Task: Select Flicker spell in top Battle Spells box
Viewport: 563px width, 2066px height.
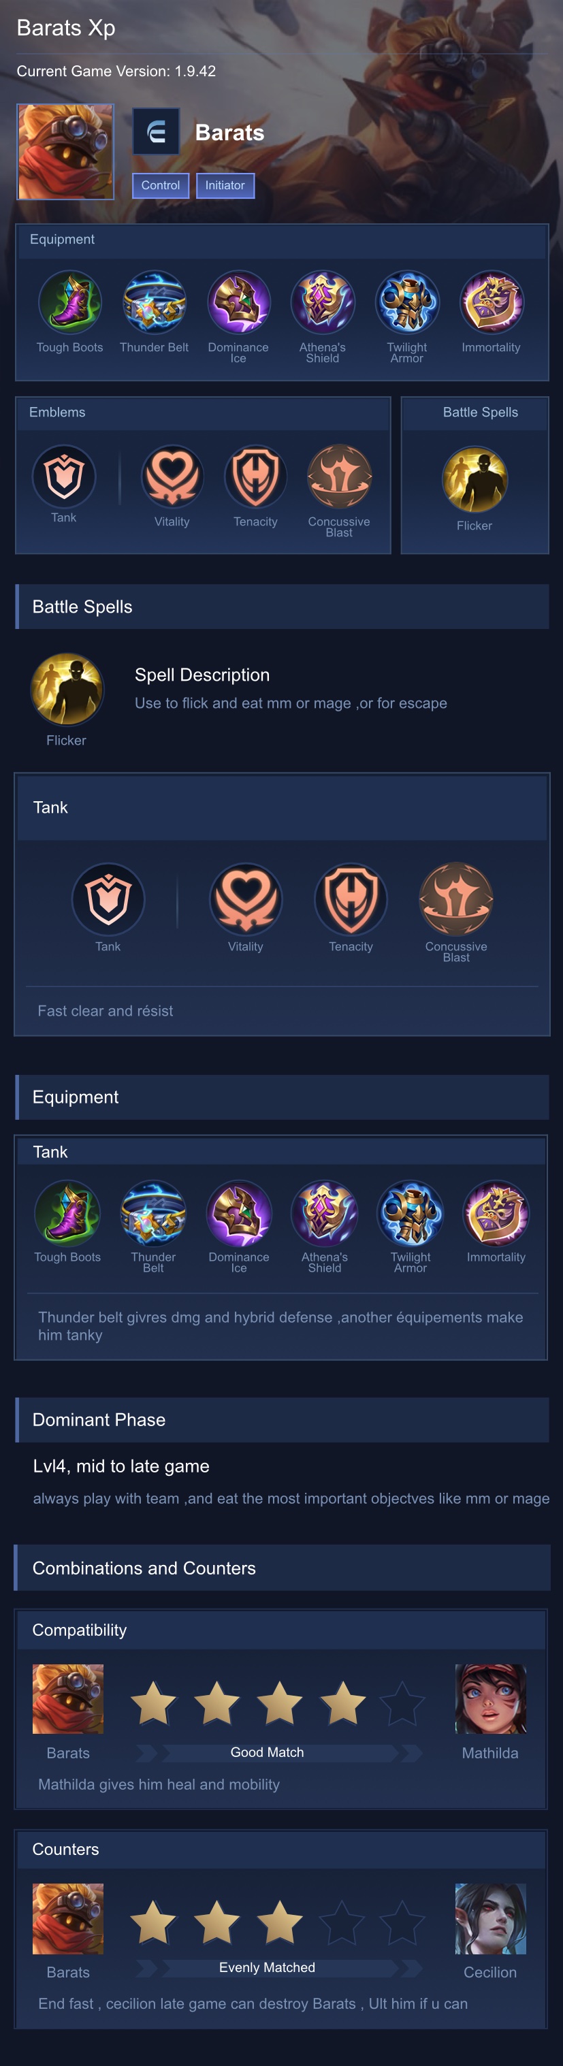Action: pos(474,480)
